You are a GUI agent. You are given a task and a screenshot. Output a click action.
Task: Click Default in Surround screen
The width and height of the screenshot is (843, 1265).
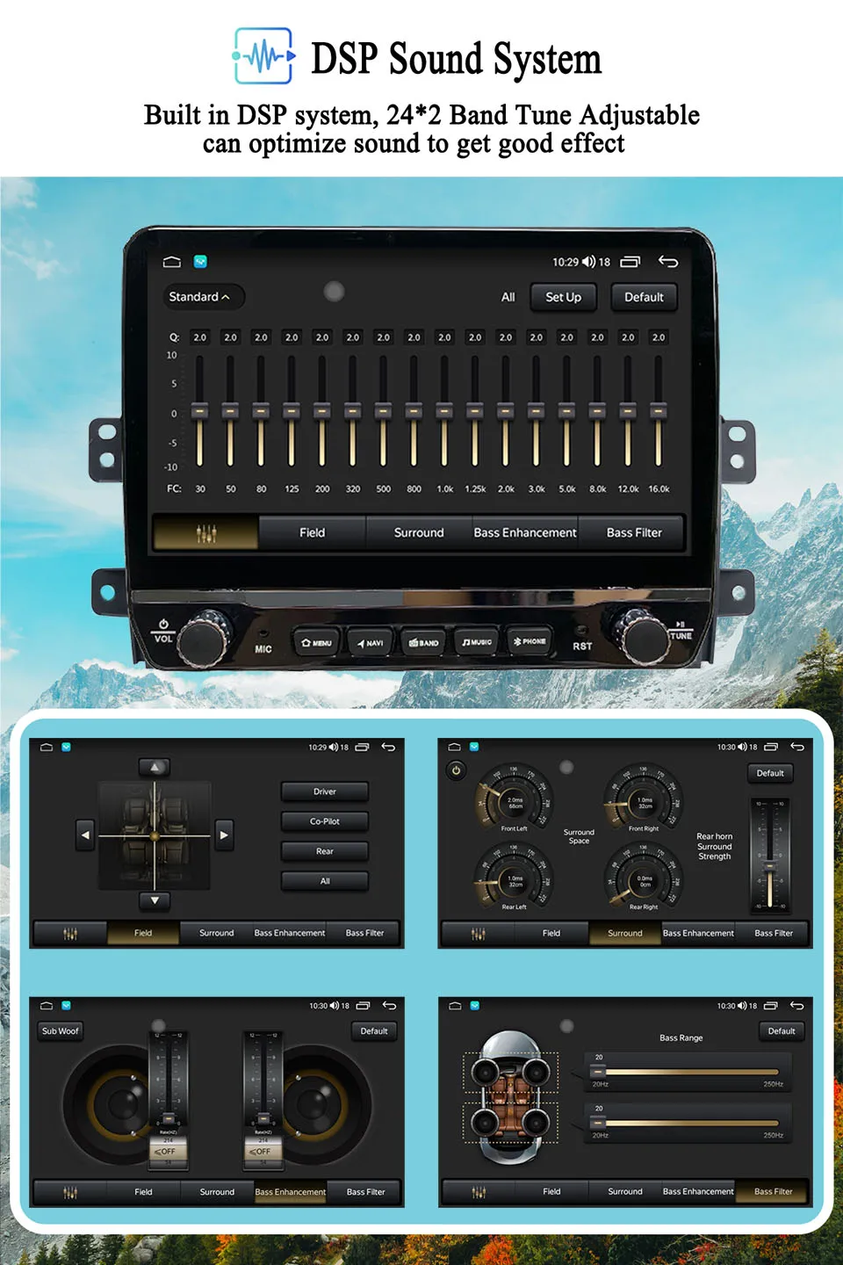click(770, 773)
